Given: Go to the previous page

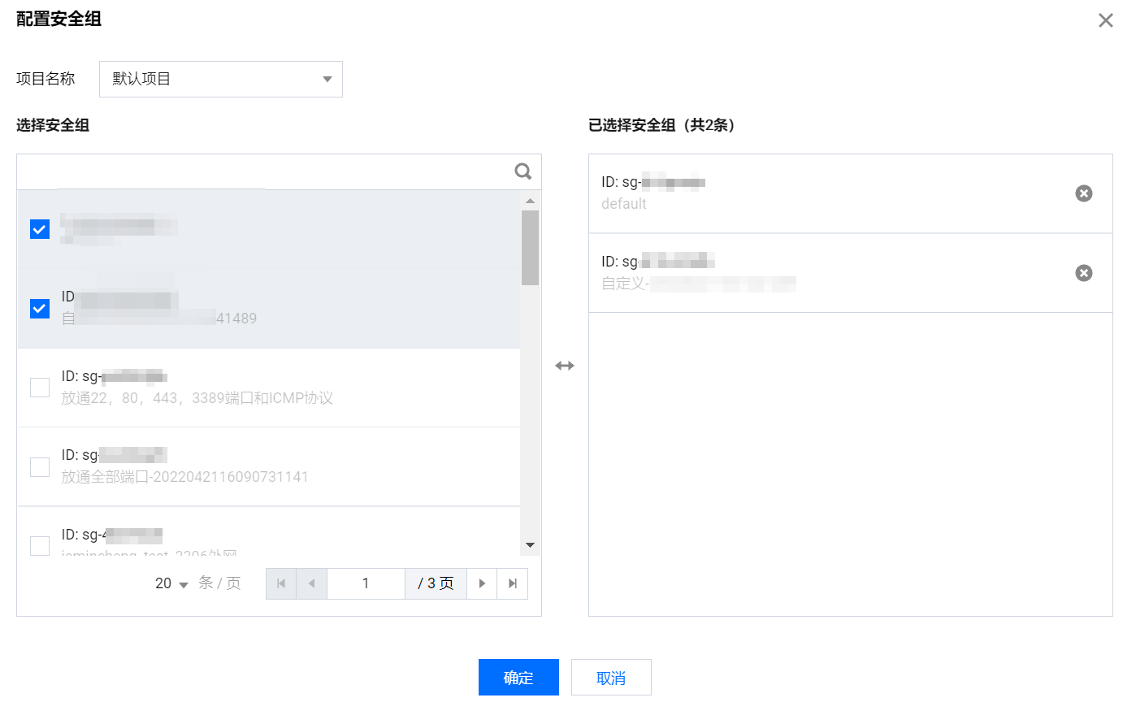Looking at the screenshot, I should tap(311, 583).
